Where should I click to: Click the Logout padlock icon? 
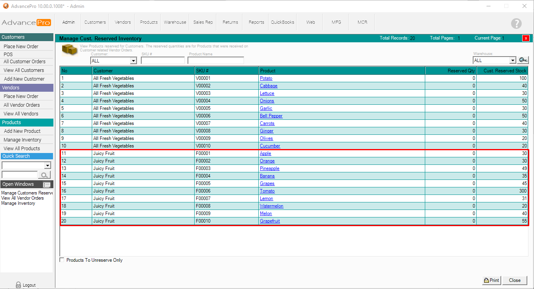pos(18,285)
